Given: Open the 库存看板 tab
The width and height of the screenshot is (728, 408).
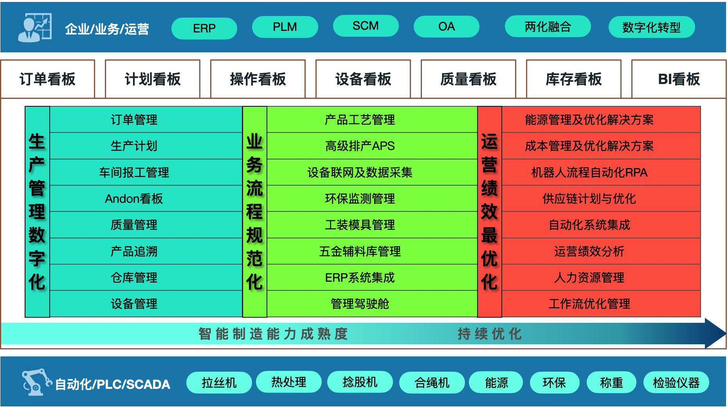Looking at the screenshot, I should coord(574,79).
